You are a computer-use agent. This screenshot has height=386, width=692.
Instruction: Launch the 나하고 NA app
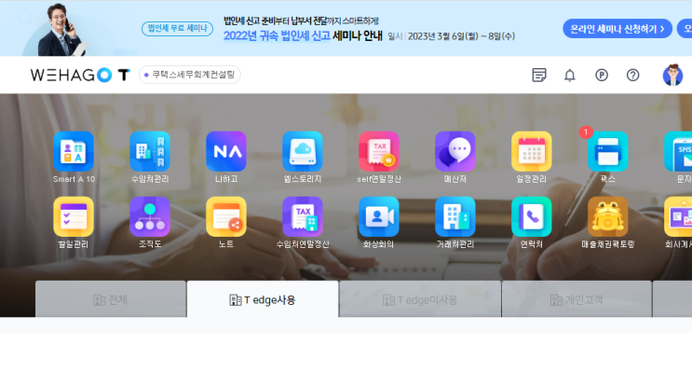click(x=226, y=151)
